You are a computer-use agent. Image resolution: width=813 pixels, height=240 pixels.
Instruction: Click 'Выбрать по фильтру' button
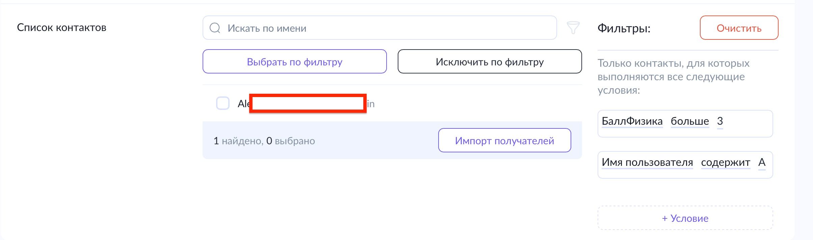(294, 62)
